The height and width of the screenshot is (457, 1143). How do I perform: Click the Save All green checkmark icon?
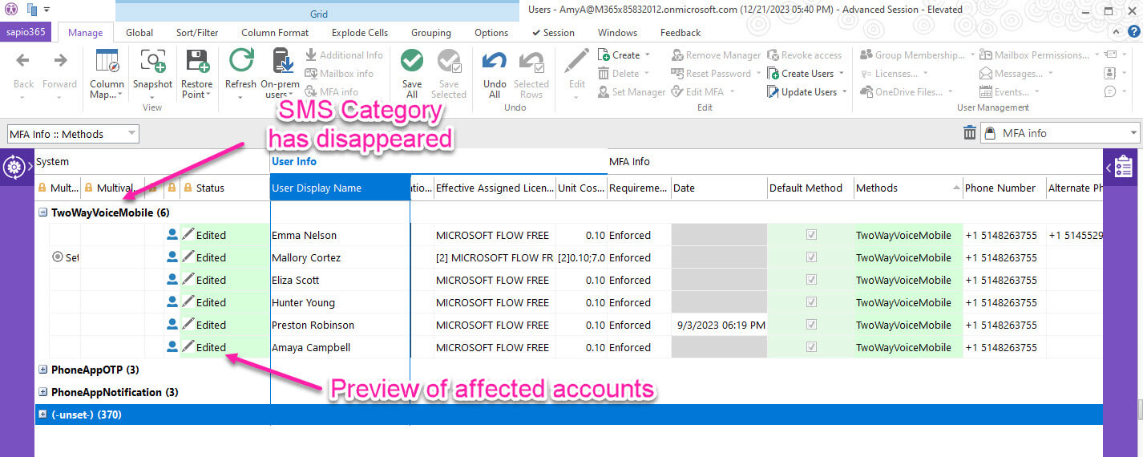click(412, 62)
